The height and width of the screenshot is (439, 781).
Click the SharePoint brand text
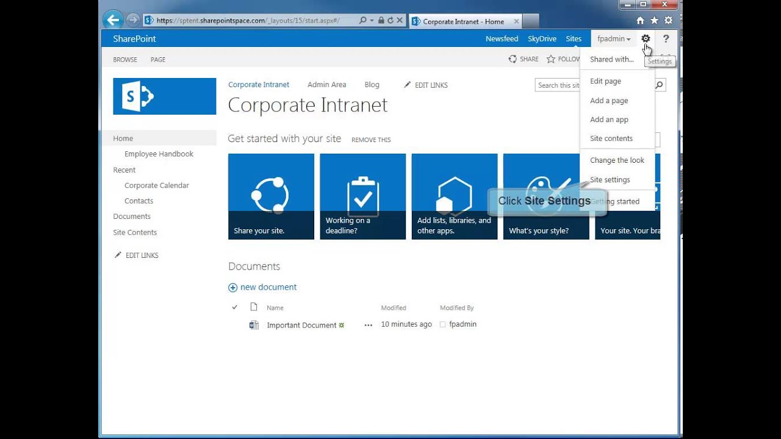coord(134,38)
